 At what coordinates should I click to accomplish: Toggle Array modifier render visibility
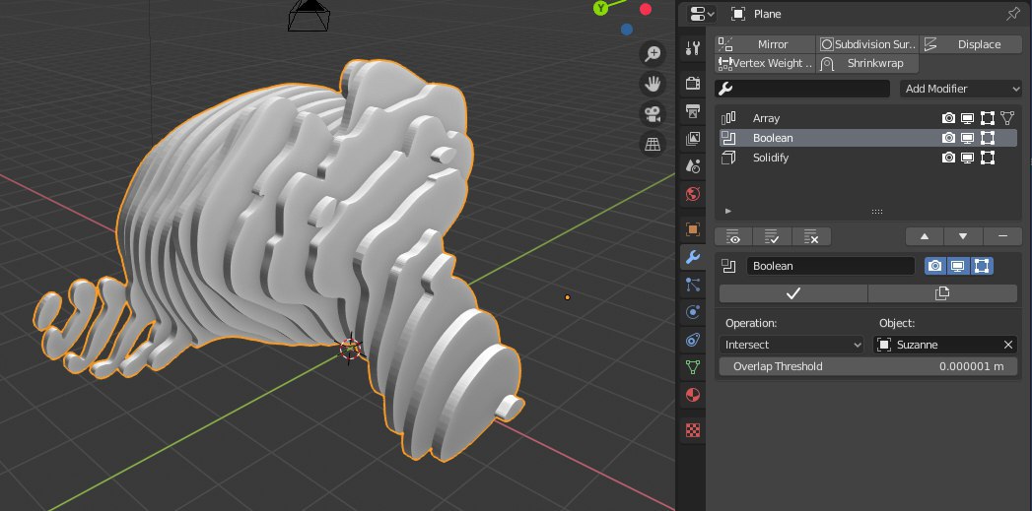[x=948, y=118]
